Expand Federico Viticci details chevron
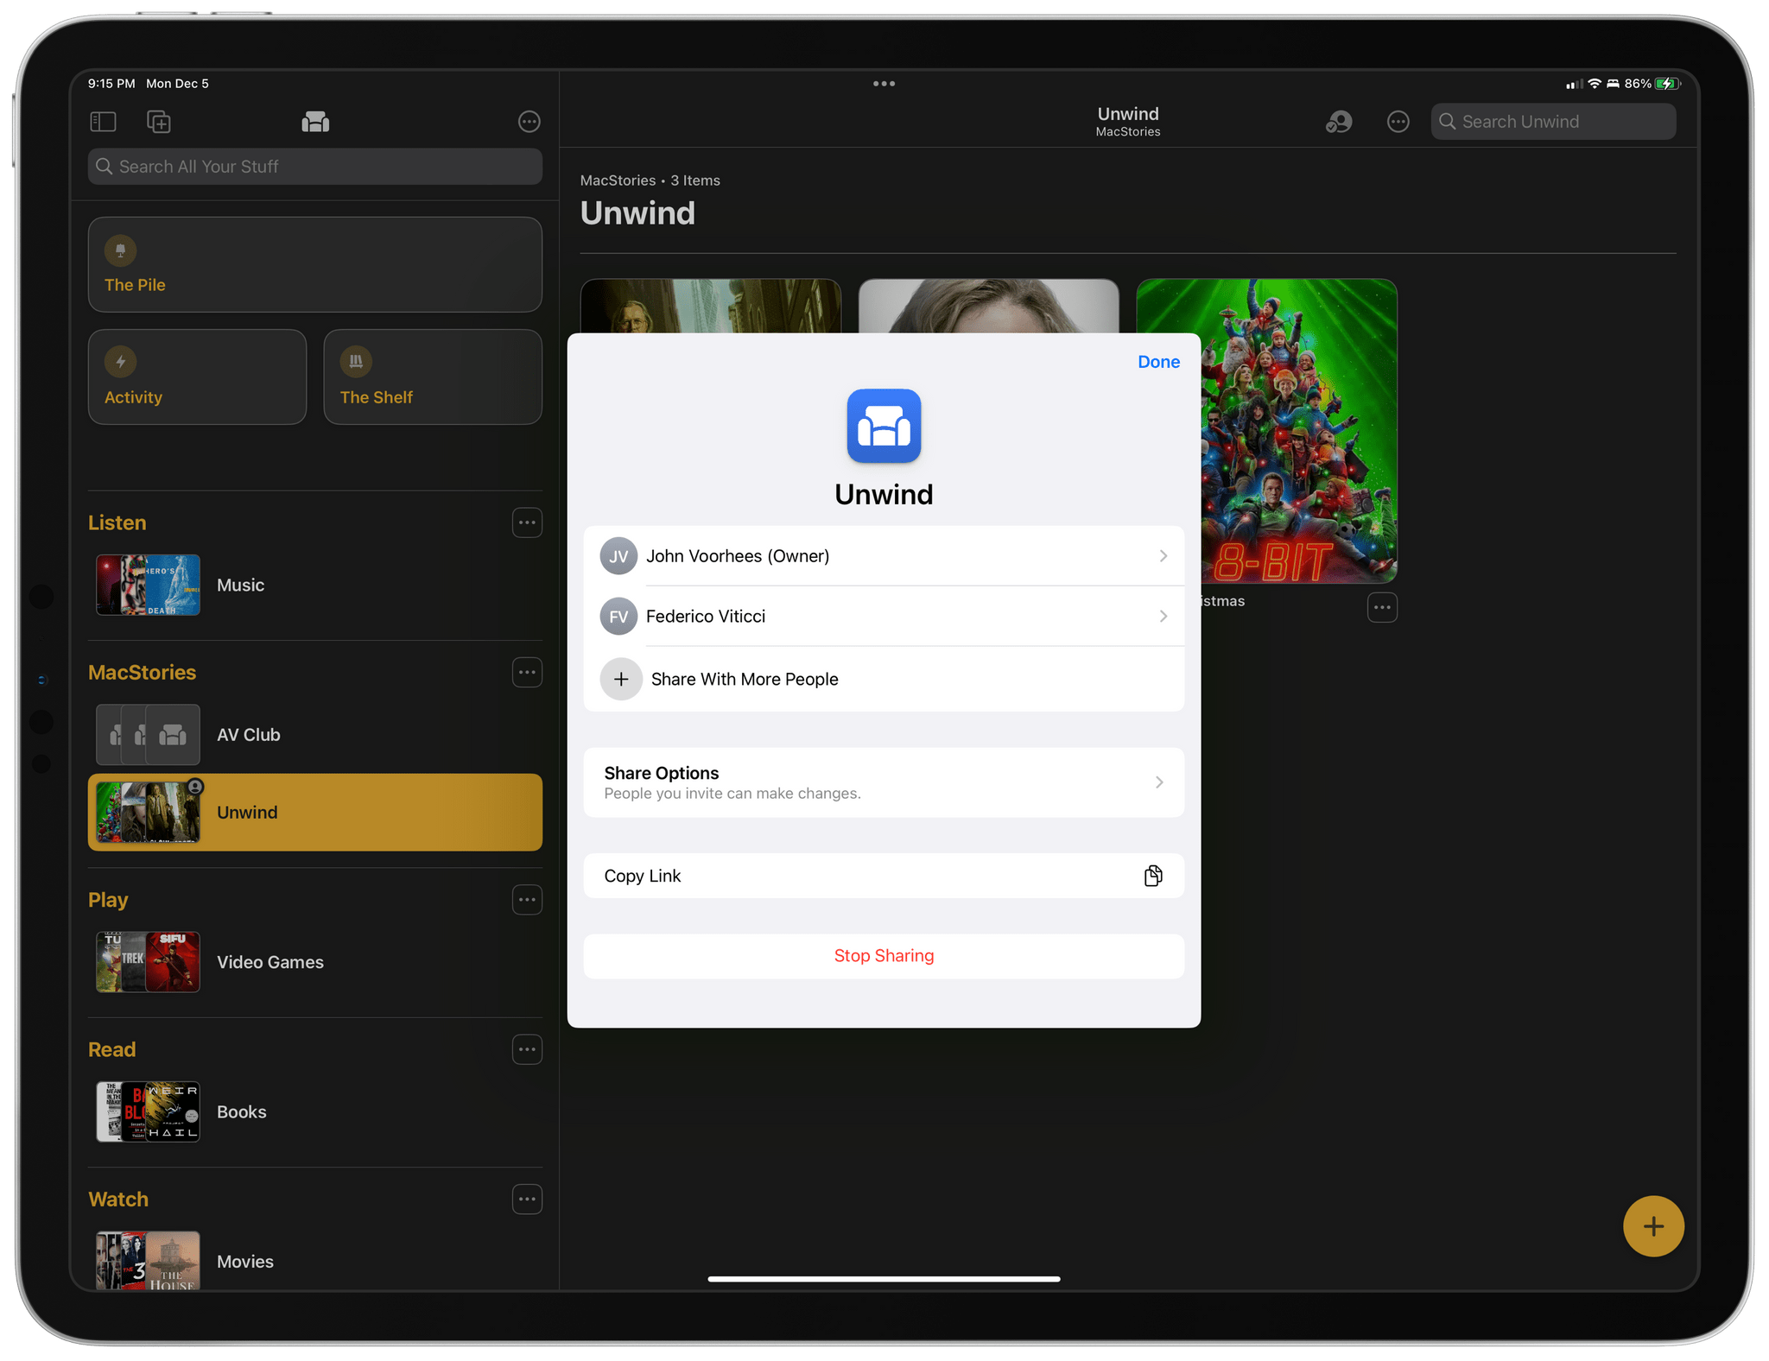Image resolution: width=1769 pixels, height=1361 pixels. (1163, 616)
